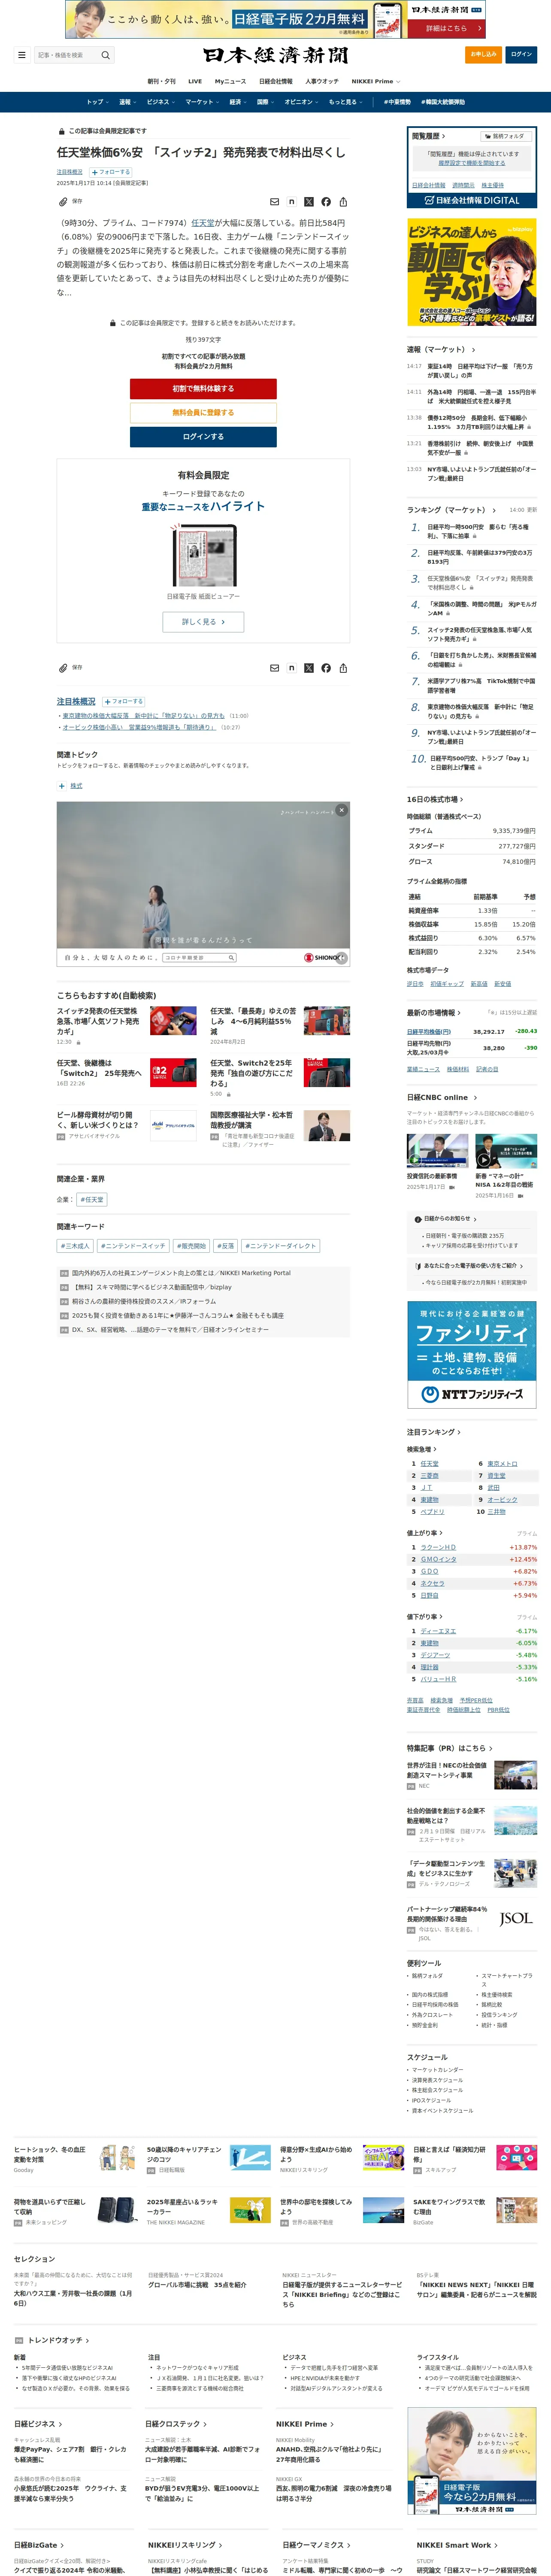Screen dimensions: 551x2576
Task: Click the plus icon beside 株式 topic
Action: click(x=61, y=786)
